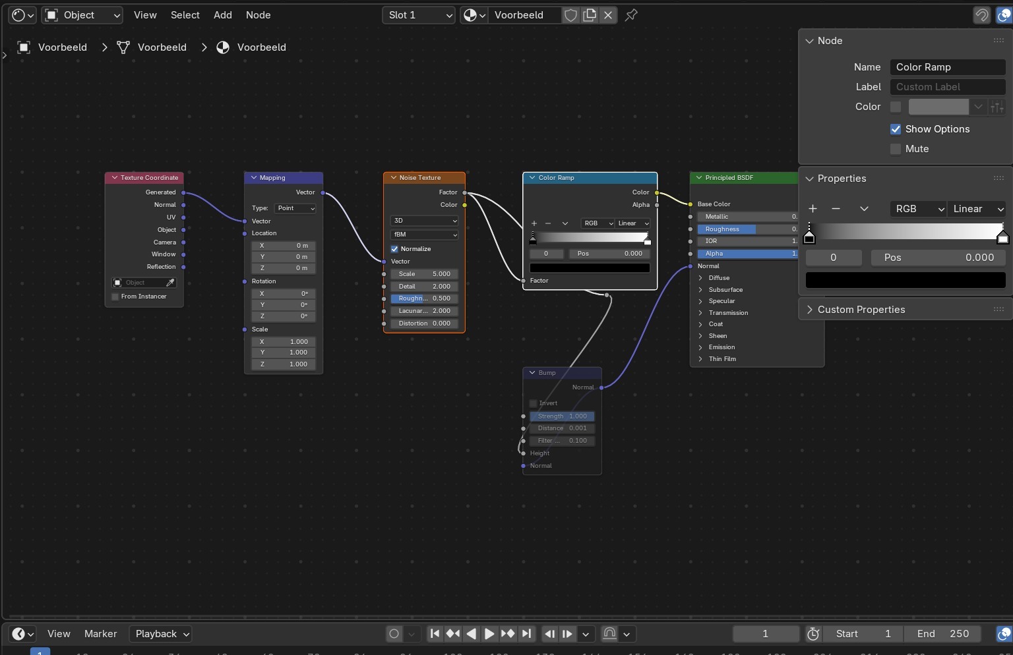The height and width of the screenshot is (655, 1013).
Task: Toggle the use preview range clock icon
Action: (813, 633)
